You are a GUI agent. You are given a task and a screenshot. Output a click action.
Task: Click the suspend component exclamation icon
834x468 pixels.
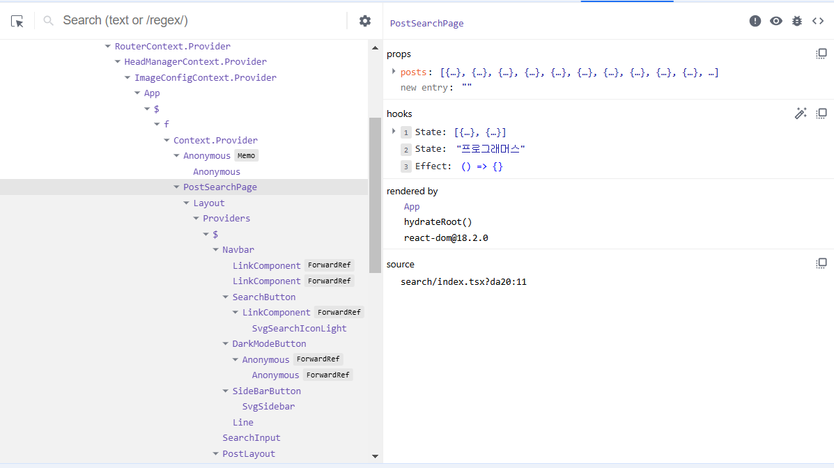click(x=755, y=21)
